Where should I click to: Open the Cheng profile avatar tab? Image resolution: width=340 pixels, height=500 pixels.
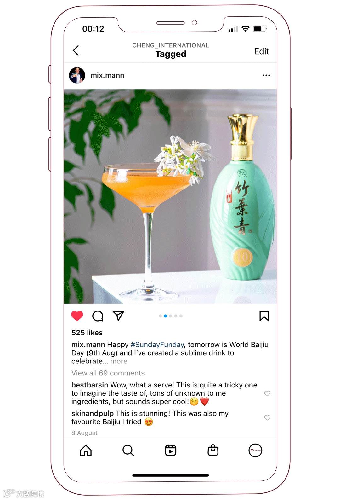click(255, 451)
